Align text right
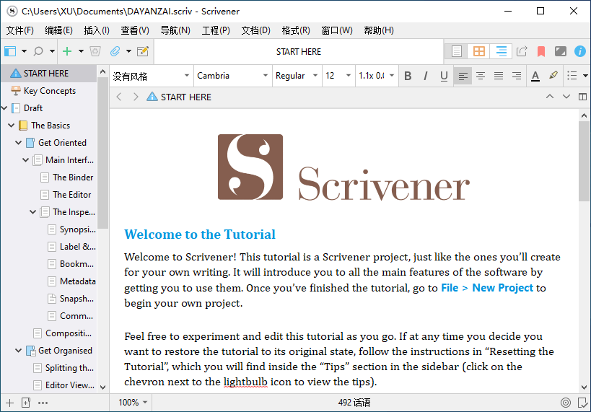The width and height of the screenshot is (591, 412). click(517, 76)
